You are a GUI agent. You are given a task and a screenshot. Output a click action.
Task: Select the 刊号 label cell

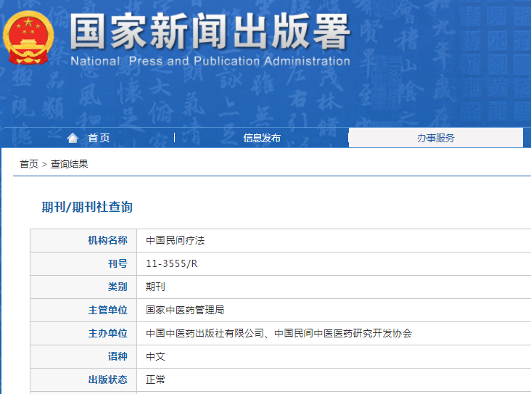coord(83,263)
